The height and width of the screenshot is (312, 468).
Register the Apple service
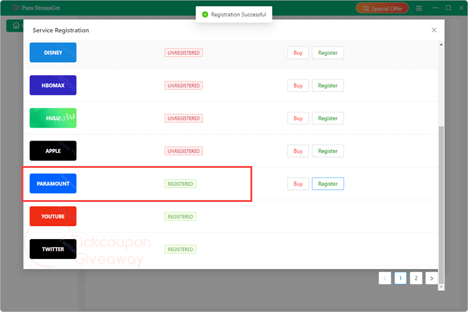pos(328,151)
